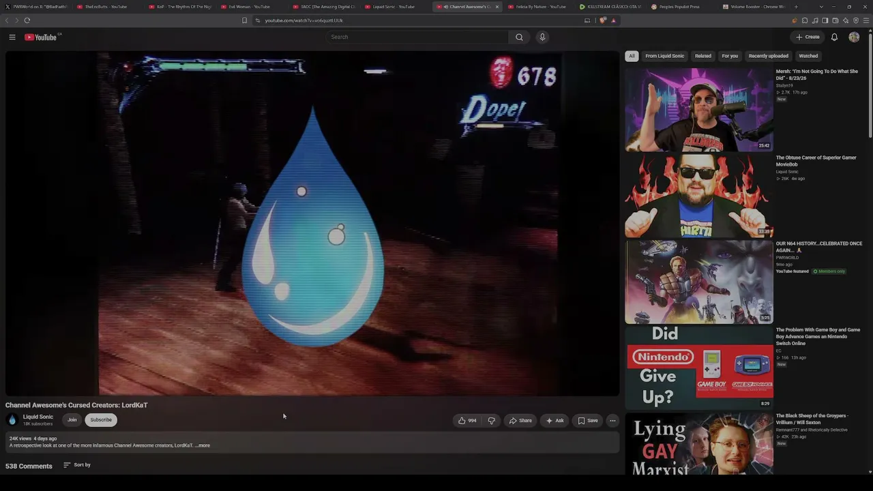873x491 pixels.
Task: Save the video to a playlist
Action: click(588, 420)
